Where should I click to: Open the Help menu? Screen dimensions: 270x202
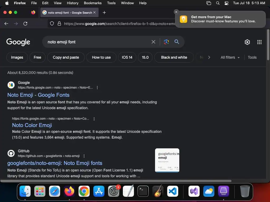[143, 3]
